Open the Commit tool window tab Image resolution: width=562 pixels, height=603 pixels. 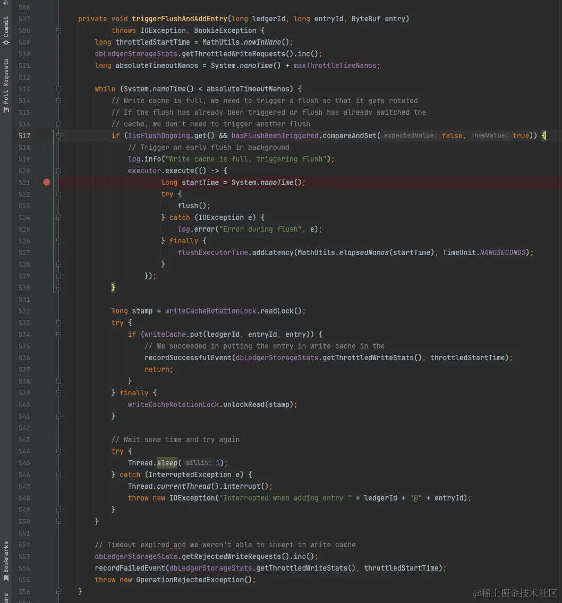pyautogui.click(x=6, y=30)
